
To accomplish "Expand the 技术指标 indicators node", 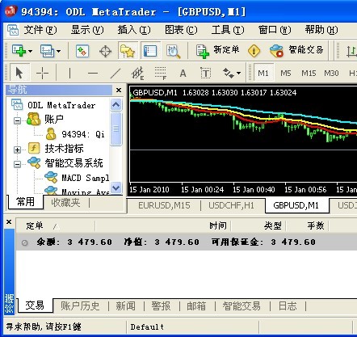I will tap(17, 150).
